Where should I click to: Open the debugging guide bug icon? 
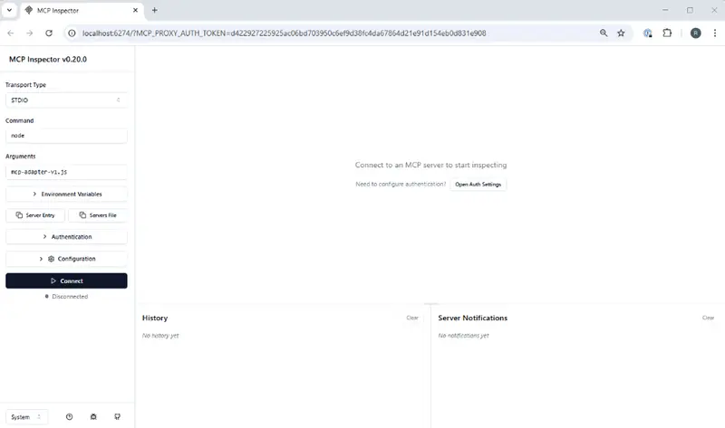93,417
